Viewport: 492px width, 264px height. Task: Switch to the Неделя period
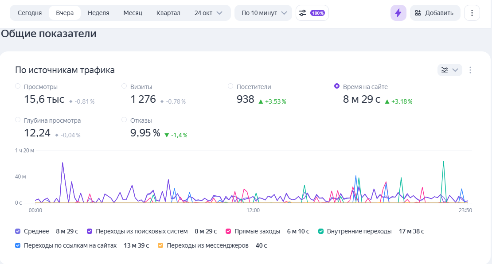coord(98,13)
